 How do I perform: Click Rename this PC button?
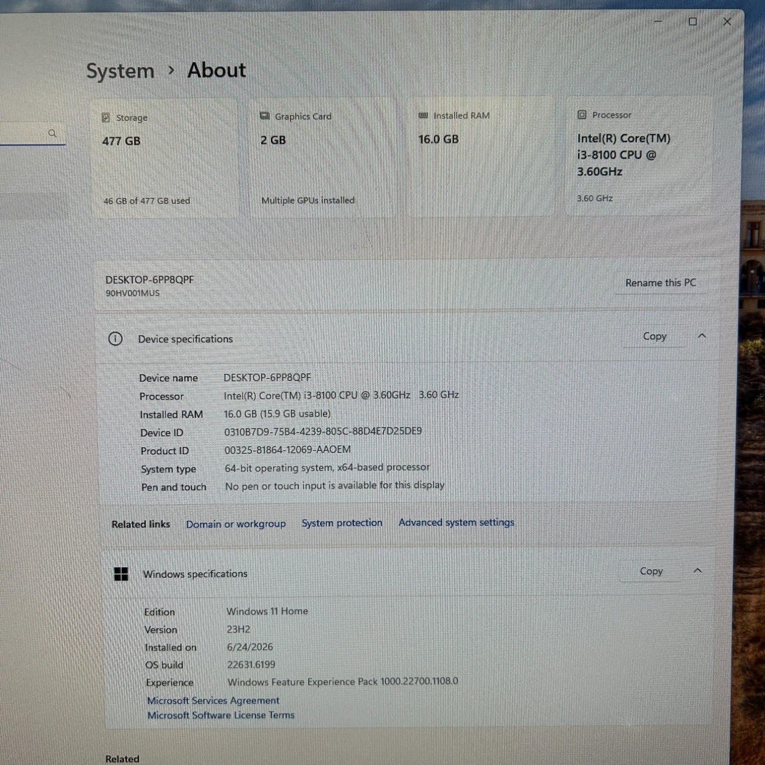click(x=660, y=283)
